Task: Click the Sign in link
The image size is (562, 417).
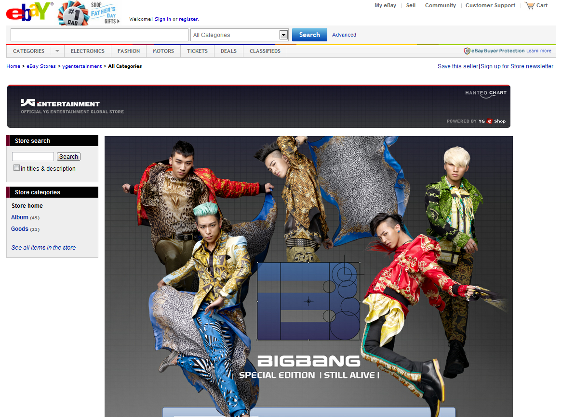Action: (x=163, y=19)
